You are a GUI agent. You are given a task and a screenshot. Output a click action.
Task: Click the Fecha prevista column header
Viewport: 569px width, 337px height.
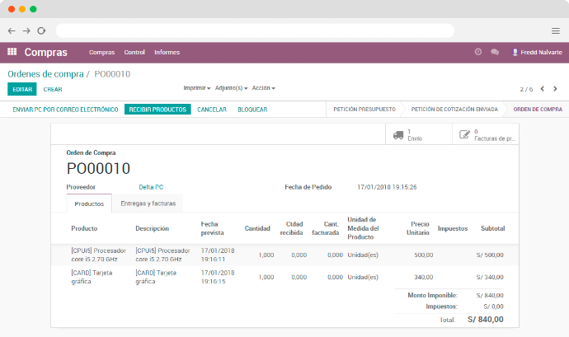pyautogui.click(x=212, y=228)
